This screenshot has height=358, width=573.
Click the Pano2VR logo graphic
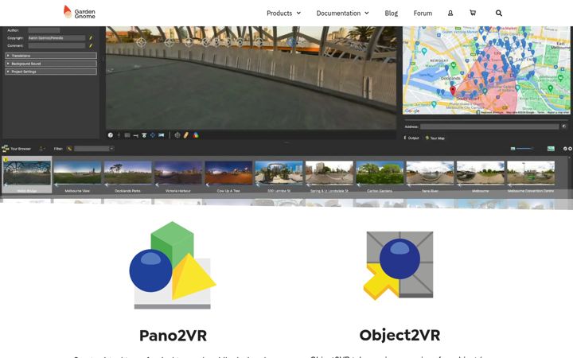tap(173, 265)
